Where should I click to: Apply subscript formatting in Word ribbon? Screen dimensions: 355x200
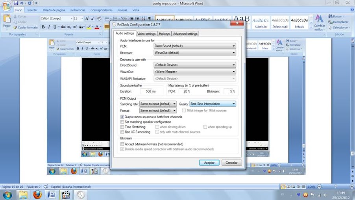pos(69,27)
